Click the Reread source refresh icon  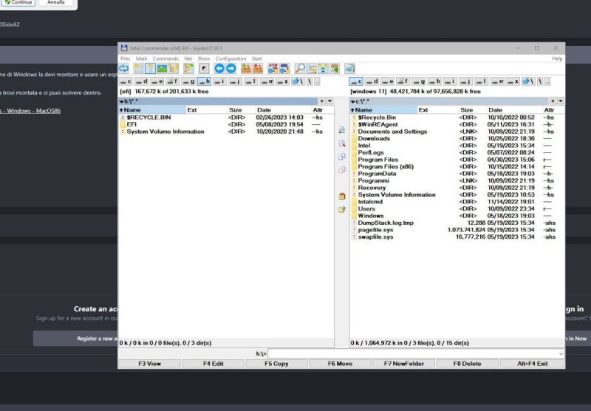pyautogui.click(x=123, y=69)
